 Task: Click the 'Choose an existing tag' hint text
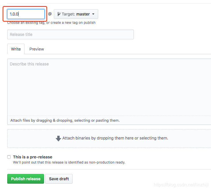(51, 23)
